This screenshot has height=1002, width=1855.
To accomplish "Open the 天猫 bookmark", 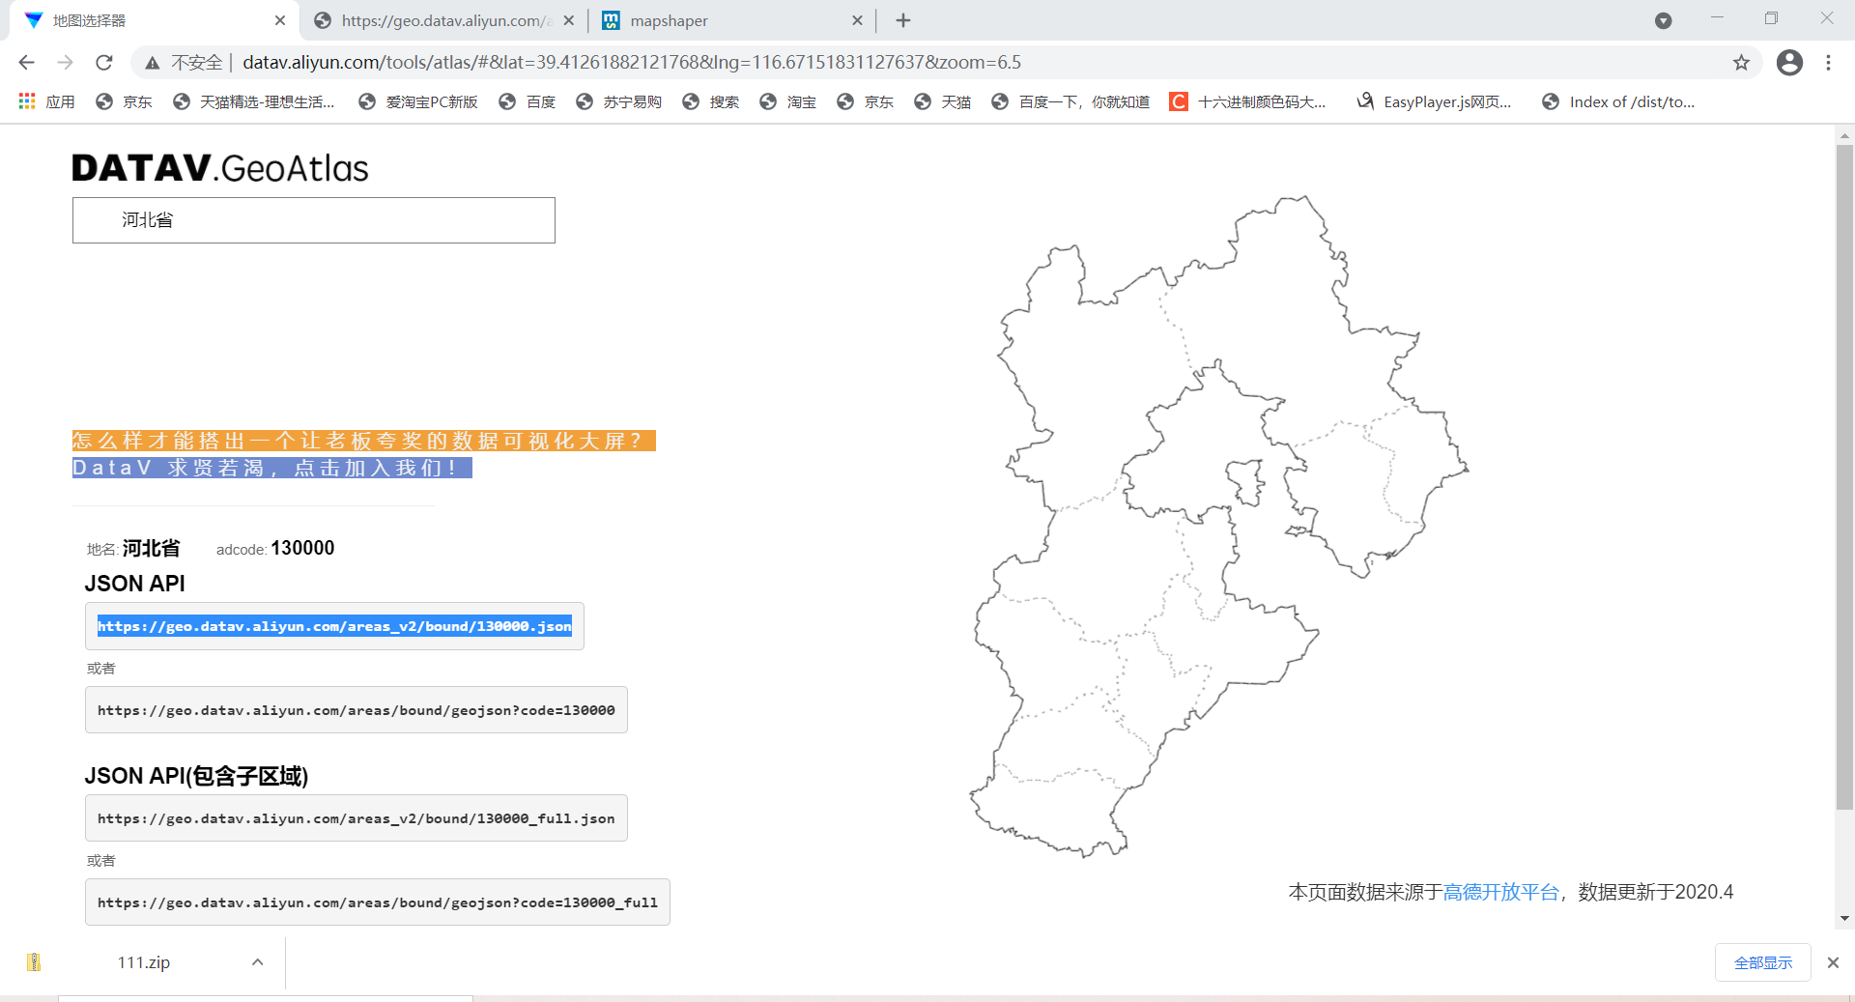I will pyautogui.click(x=943, y=101).
